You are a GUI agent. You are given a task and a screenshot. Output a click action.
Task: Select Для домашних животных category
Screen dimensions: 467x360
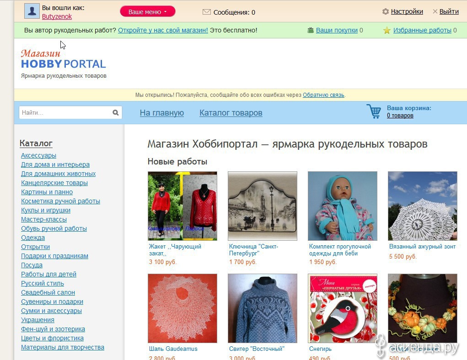coord(58,174)
